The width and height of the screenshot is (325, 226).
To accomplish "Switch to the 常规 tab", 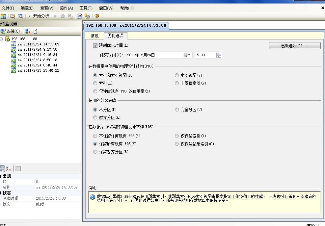I will [x=95, y=36].
